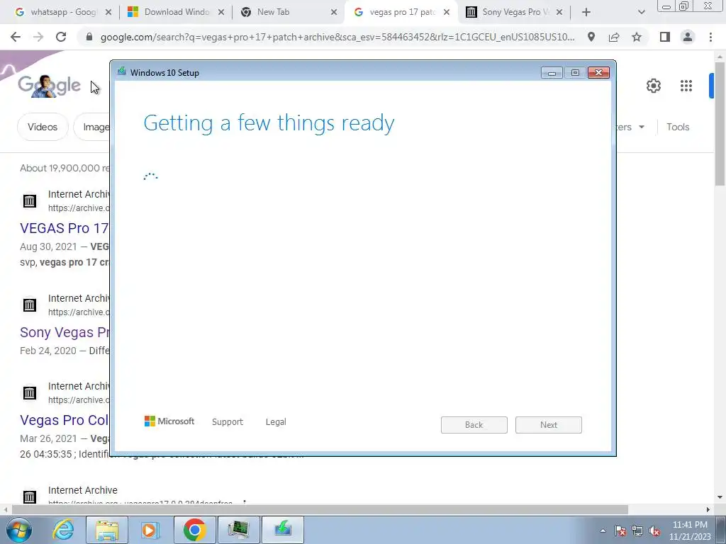Click the horizontal scrollbar right arrow
This screenshot has height=544, width=726.
point(708,509)
